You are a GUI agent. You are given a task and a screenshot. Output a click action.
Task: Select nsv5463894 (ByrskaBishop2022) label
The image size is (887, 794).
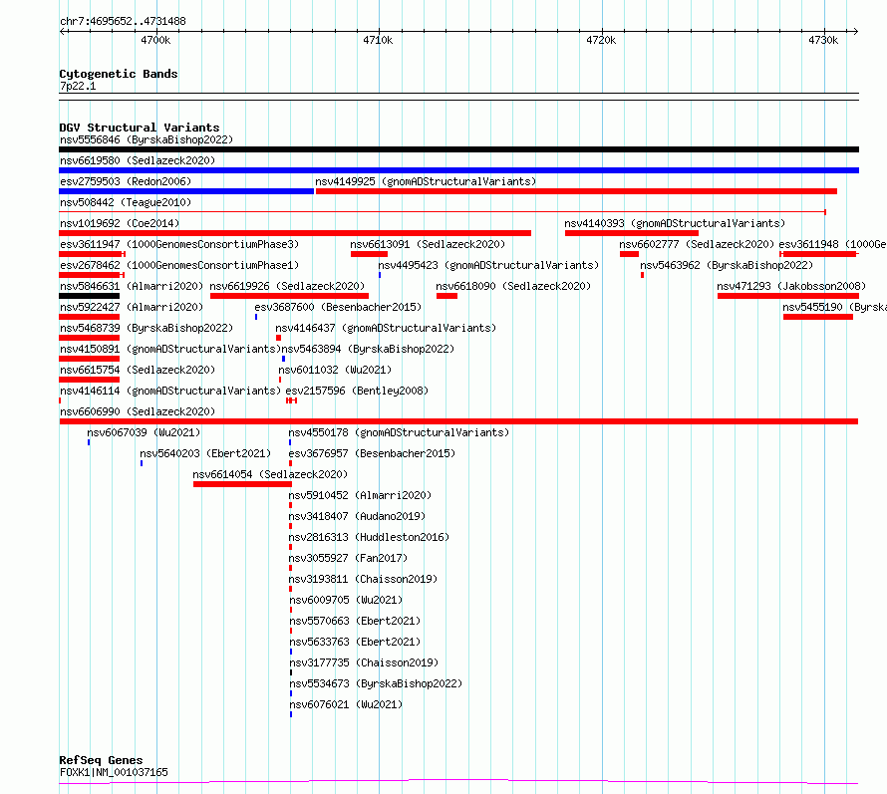[368, 349]
